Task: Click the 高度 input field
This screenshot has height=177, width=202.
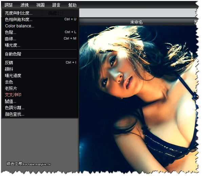Action: pos(67,13)
